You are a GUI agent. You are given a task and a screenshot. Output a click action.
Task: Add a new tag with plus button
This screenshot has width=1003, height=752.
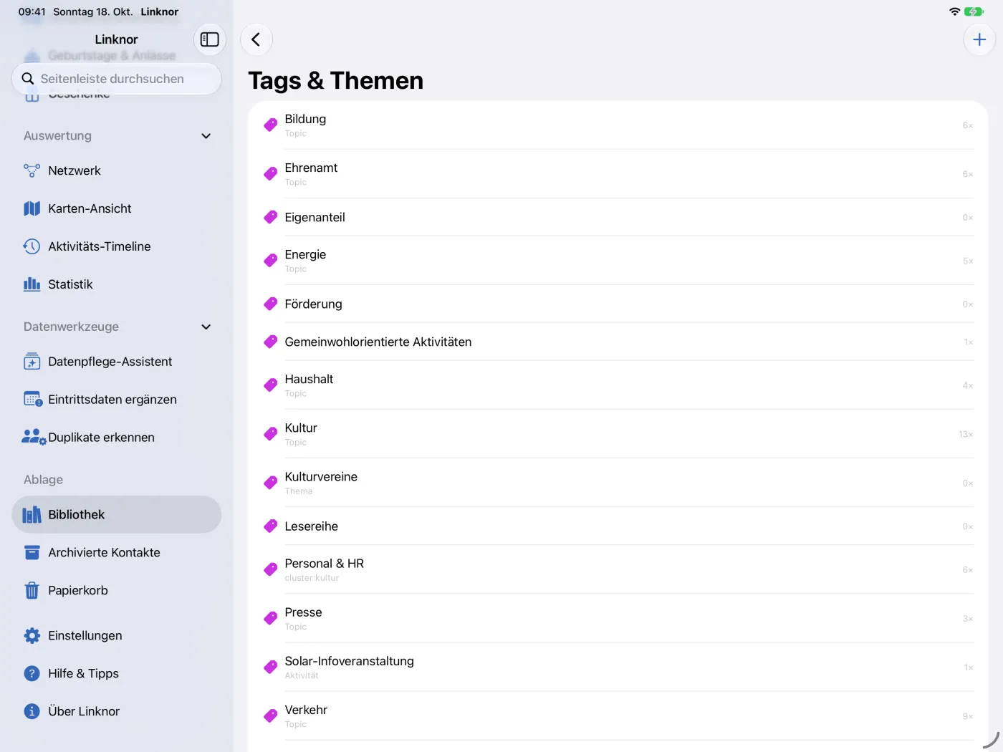coord(979,39)
